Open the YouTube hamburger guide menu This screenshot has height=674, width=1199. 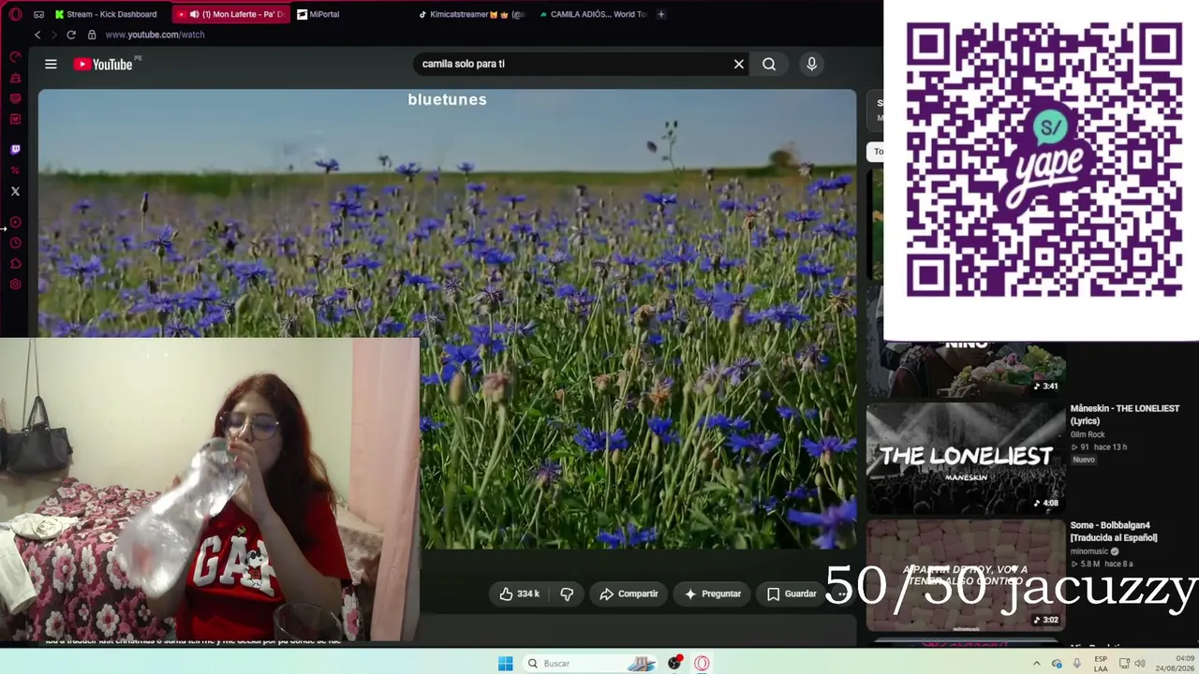click(51, 64)
